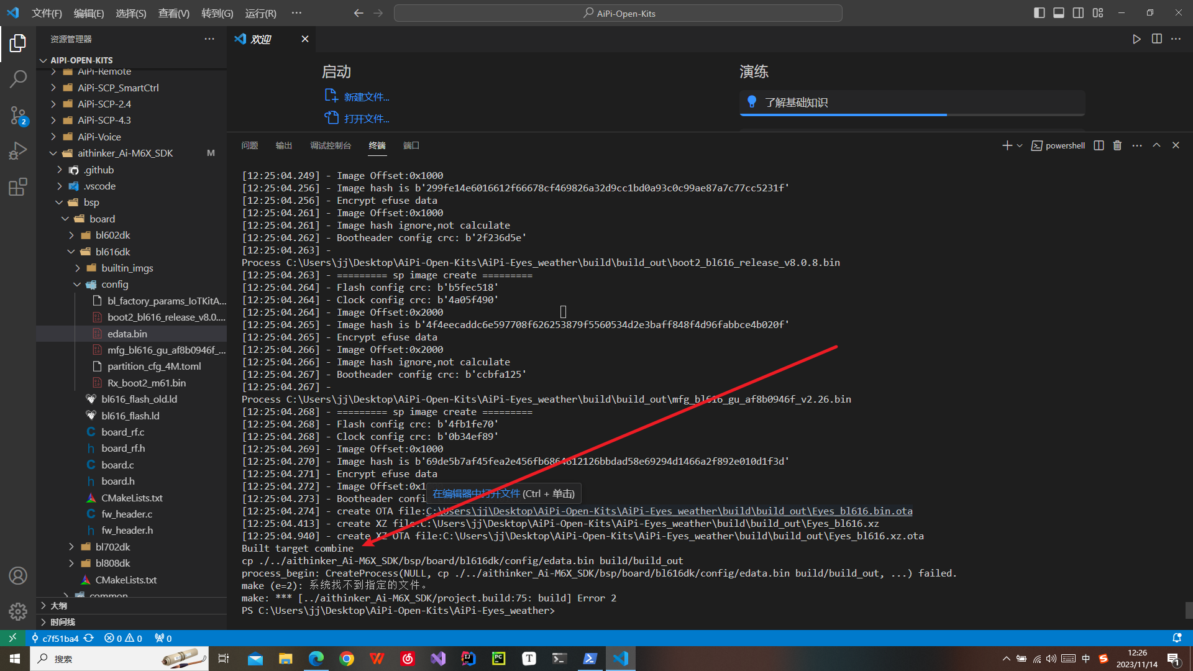The width and height of the screenshot is (1193, 671).
Task: Switch to the Output (输出) panel tab
Action: [x=284, y=145]
